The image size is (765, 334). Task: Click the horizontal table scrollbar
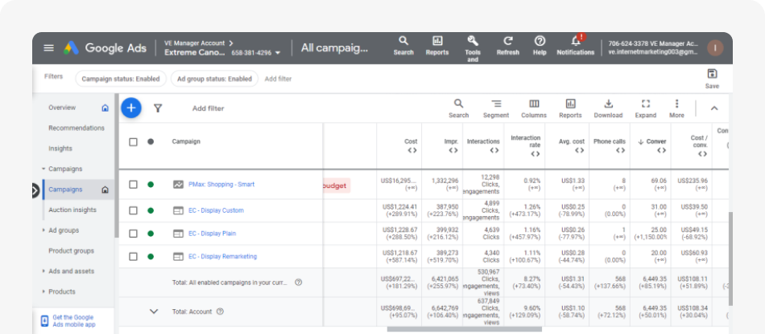click(465, 329)
